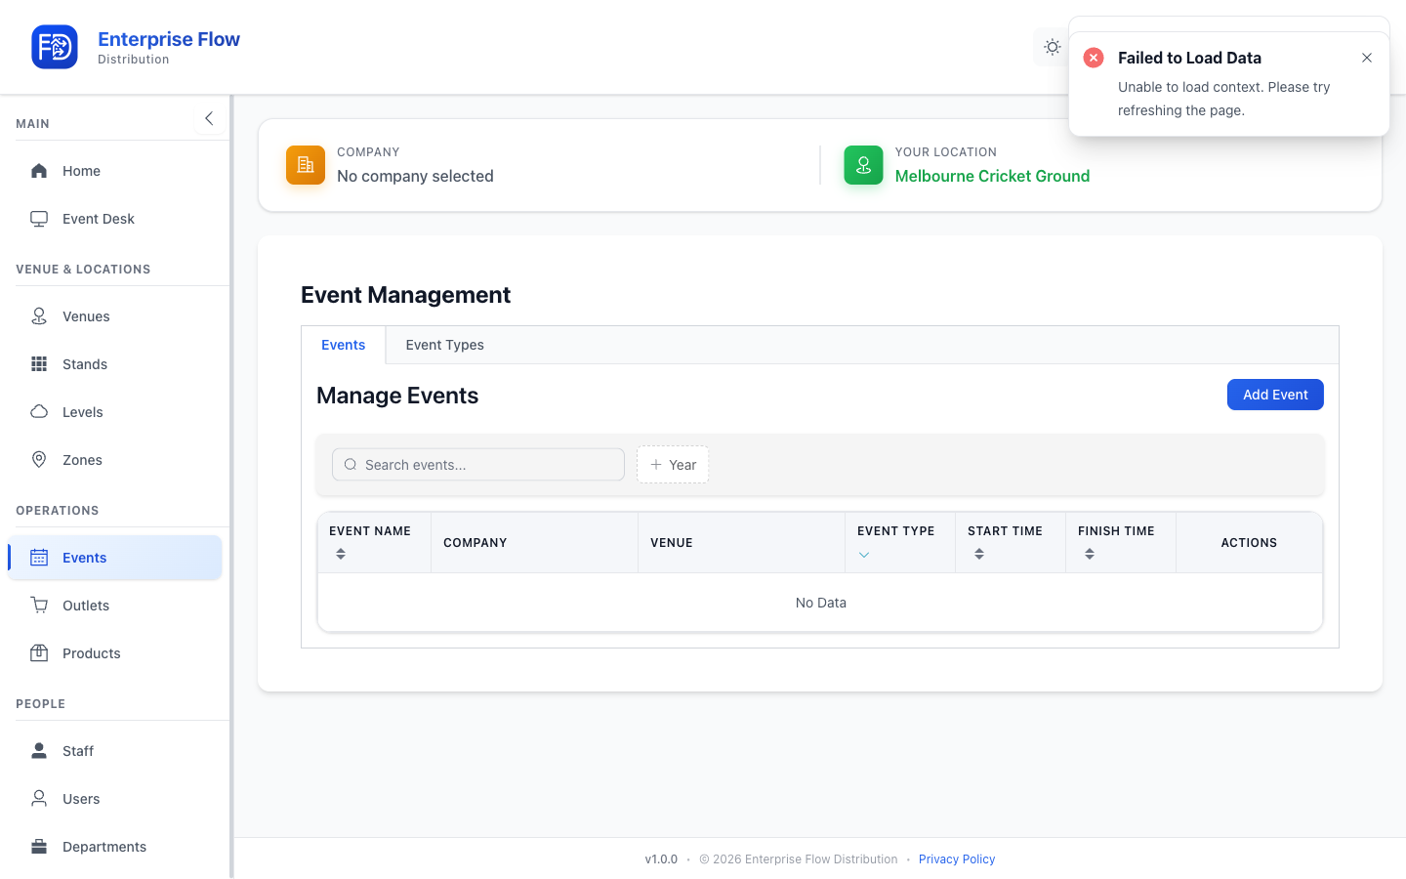Click the red error icon in notification
The image size is (1406, 879).
(x=1094, y=58)
